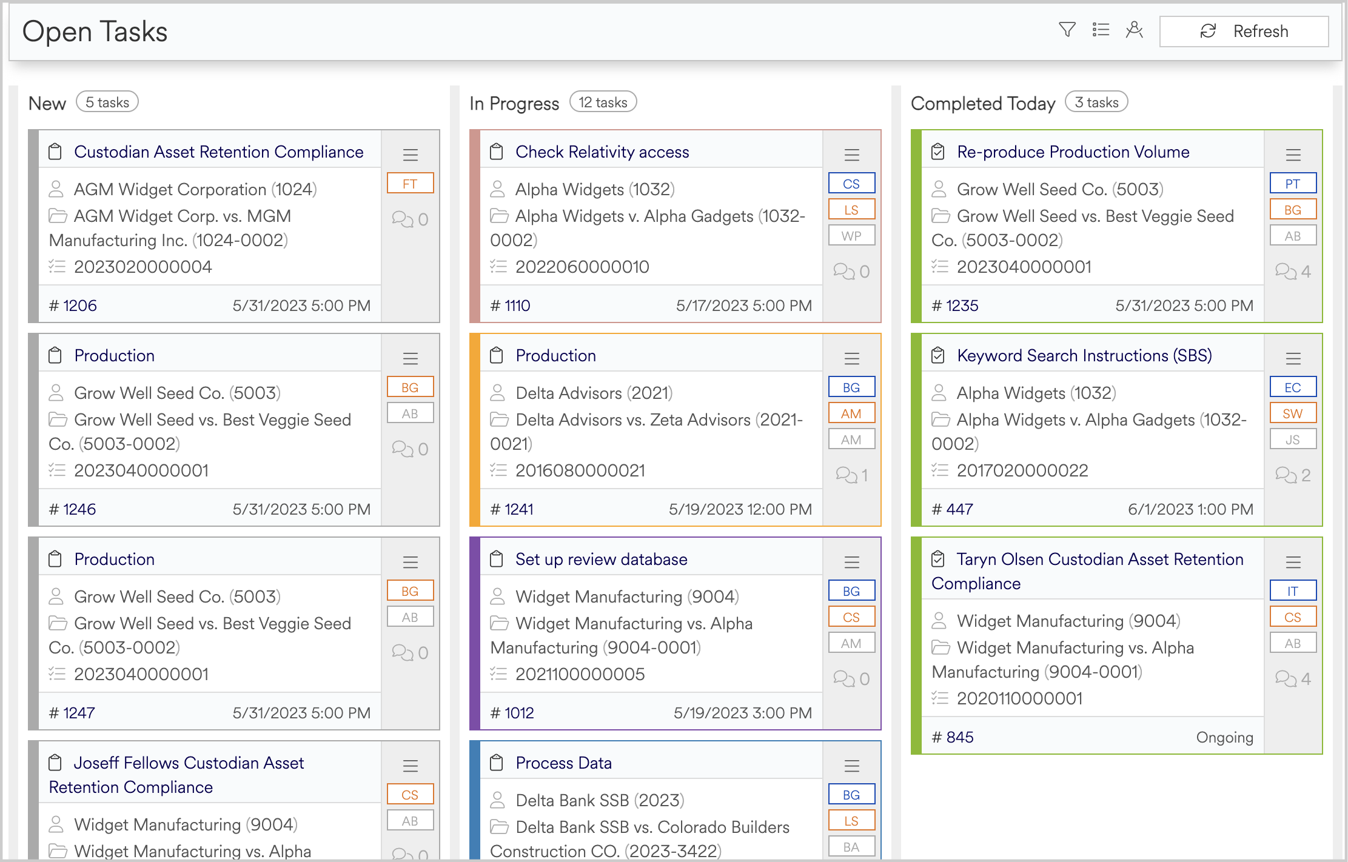Click Alpha Widgets (1032) on task #1110
Screen dimensions: 1348x862
pyautogui.click(x=595, y=189)
